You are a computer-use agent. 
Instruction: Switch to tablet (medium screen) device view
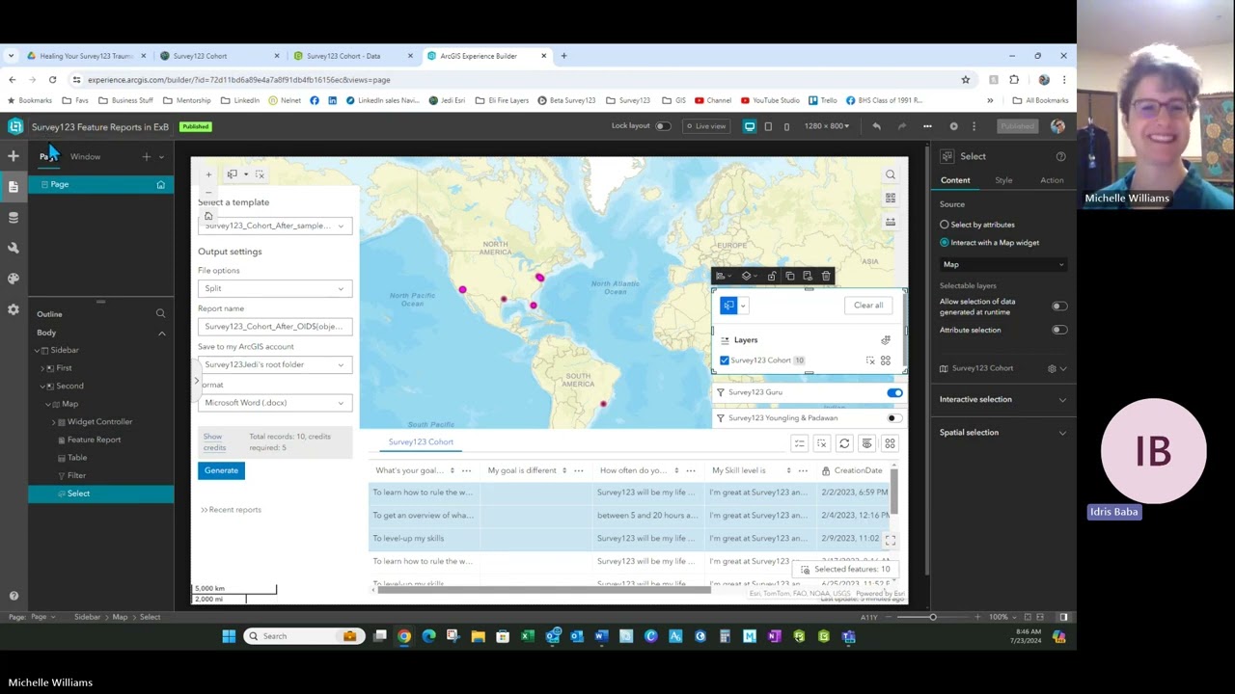tap(768, 126)
